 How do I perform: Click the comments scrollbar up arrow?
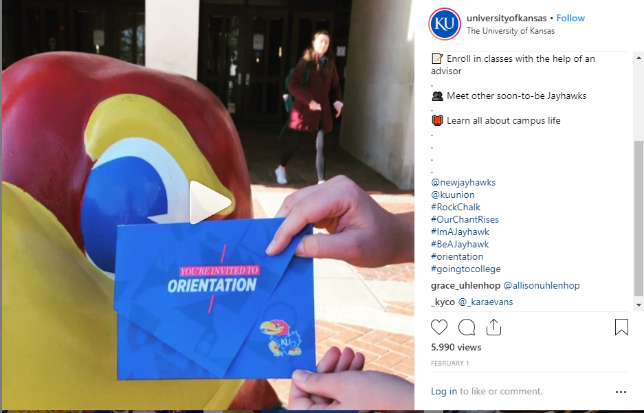639,58
